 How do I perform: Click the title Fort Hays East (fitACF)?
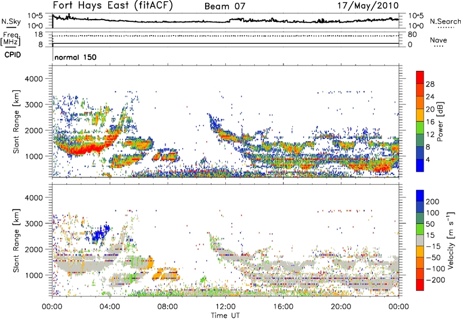[x=112, y=5]
